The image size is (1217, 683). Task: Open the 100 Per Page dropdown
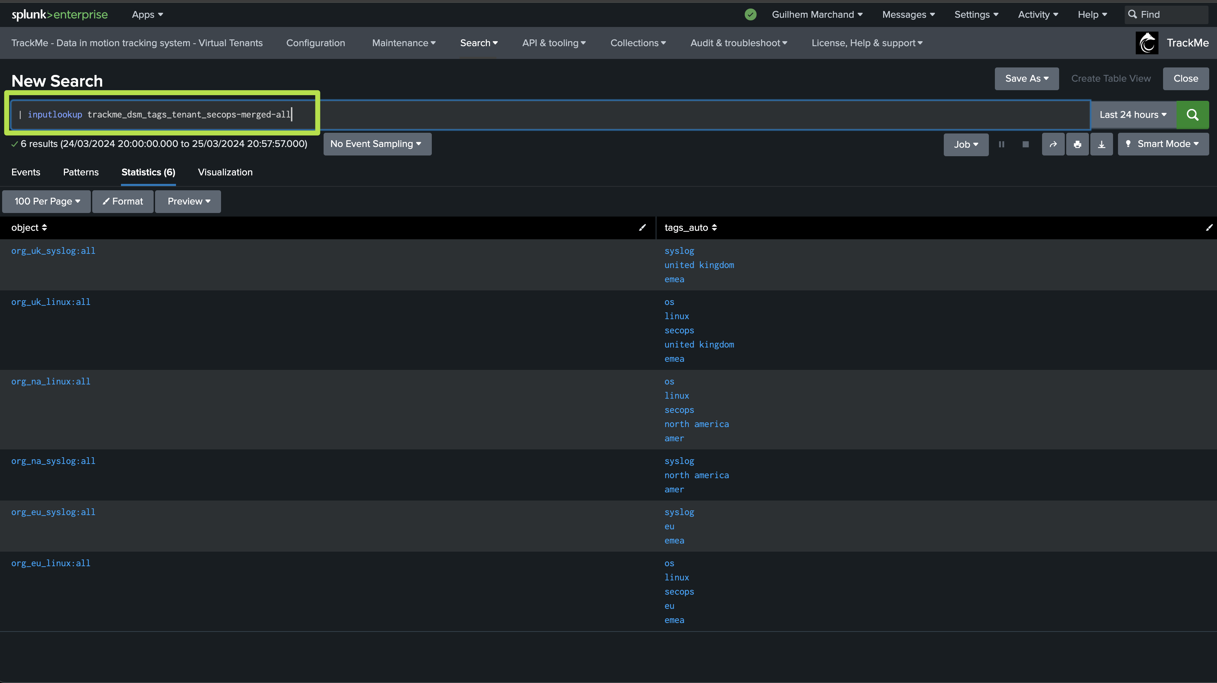coord(47,201)
